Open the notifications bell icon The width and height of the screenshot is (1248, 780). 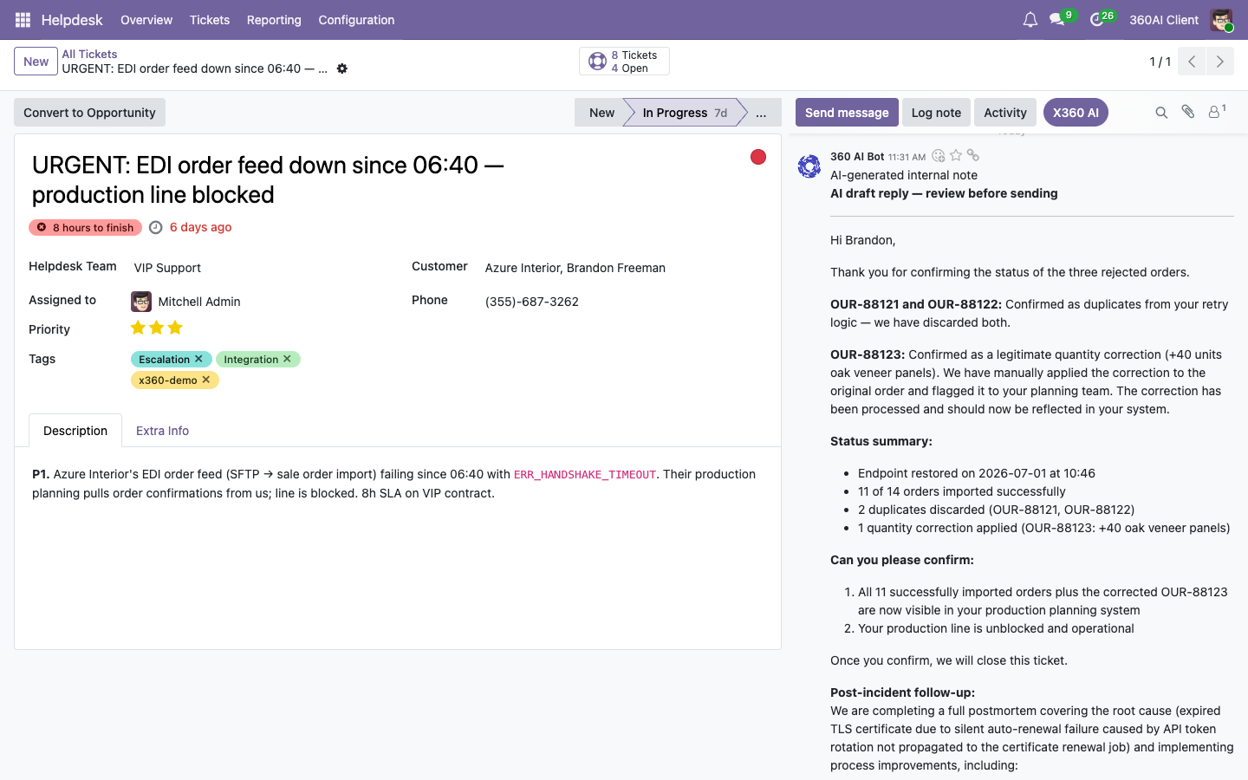point(1030,20)
